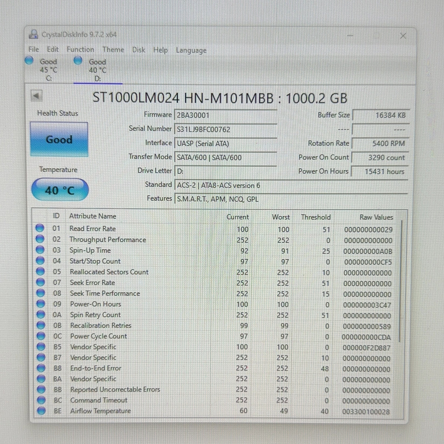Image resolution: width=444 pixels, height=444 pixels.
Task: Click the status orb beside Recalibration Retries
Action: tap(40, 325)
